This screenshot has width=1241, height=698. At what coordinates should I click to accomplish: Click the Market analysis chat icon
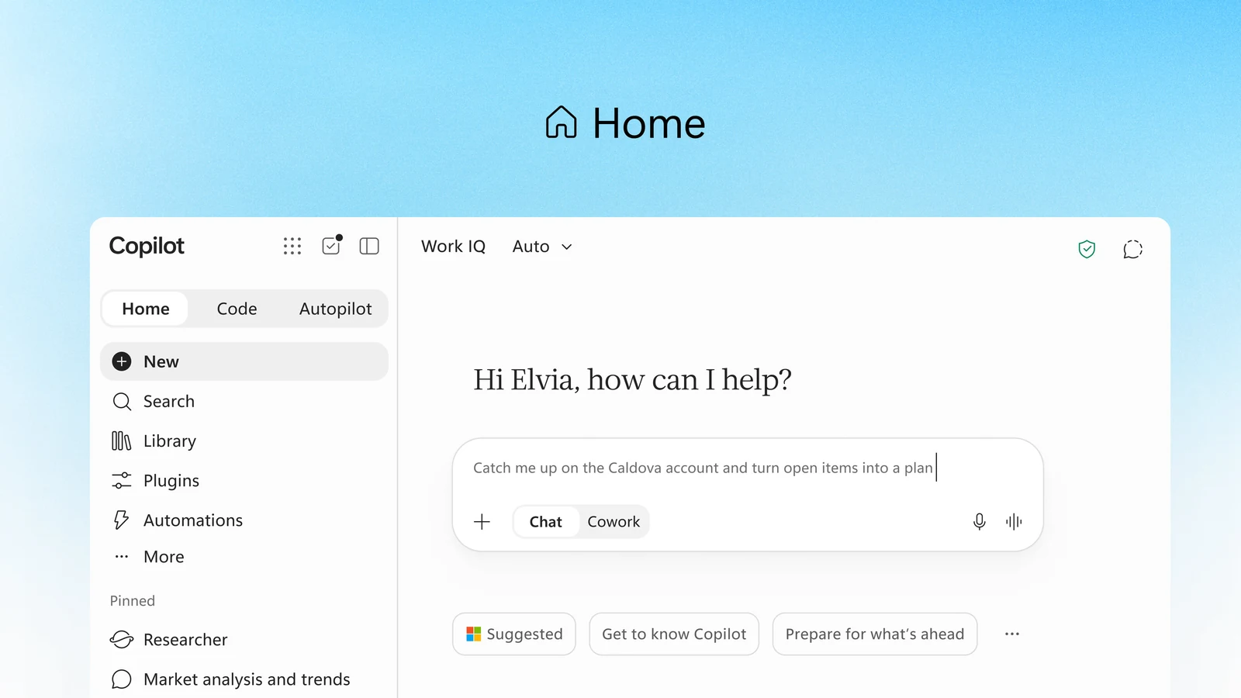(x=122, y=679)
